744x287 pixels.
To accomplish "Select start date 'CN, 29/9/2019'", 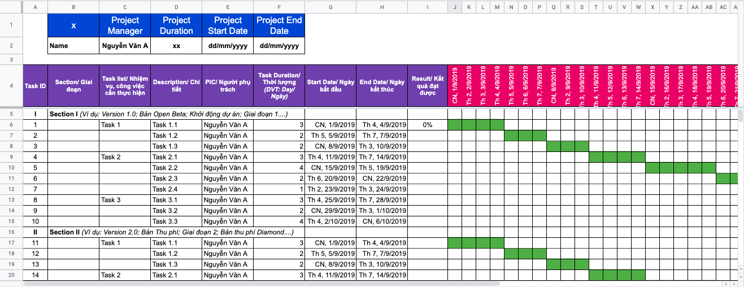I will (330, 211).
